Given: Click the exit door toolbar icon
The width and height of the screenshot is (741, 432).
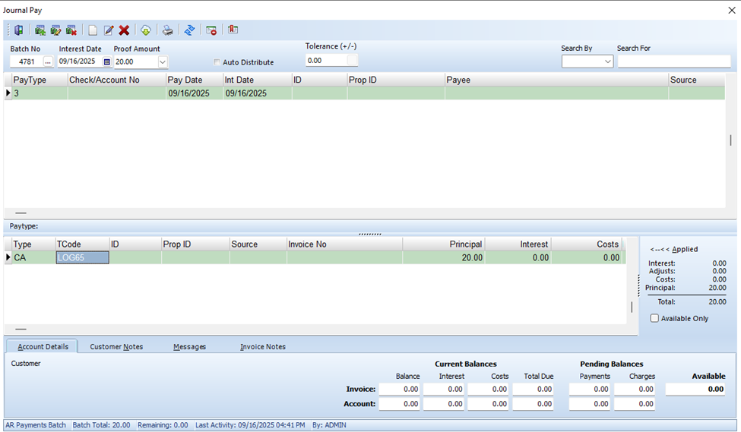Looking at the screenshot, I should point(19,30).
